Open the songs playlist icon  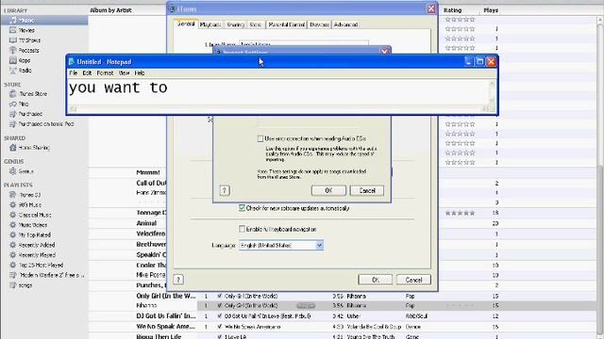point(13,285)
